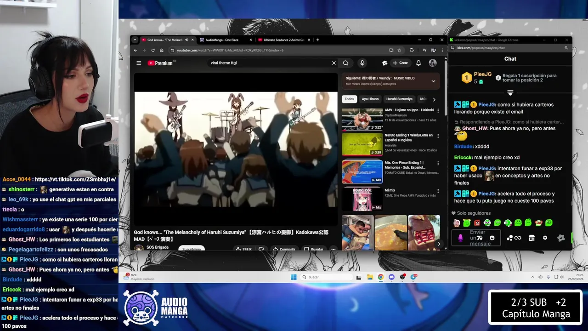The height and width of the screenshot is (331, 588).
Task: Switch to Ultimate Seedance 2 Anime tab
Action: pyautogui.click(x=283, y=40)
